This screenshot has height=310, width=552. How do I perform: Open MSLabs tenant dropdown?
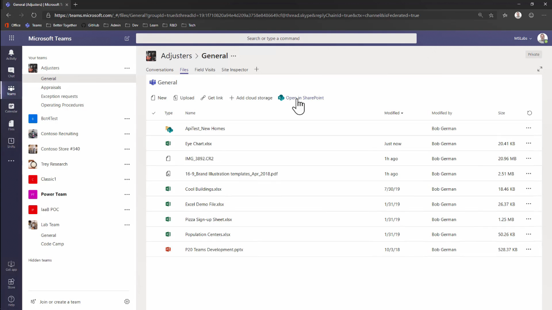coord(523,39)
